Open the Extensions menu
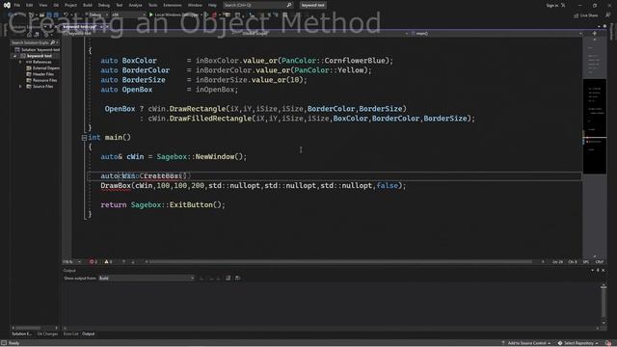The width and height of the screenshot is (617, 347). pyautogui.click(x=173, y=5)
